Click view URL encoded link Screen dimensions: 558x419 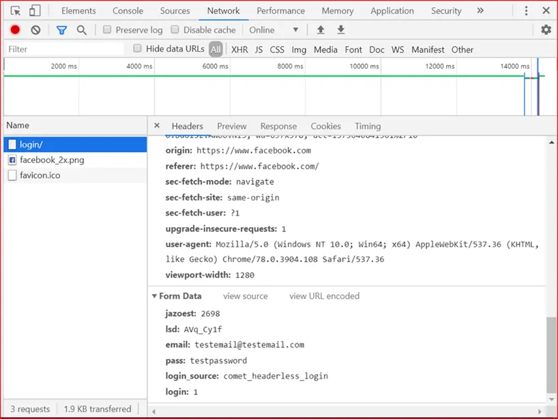(324, 296)
